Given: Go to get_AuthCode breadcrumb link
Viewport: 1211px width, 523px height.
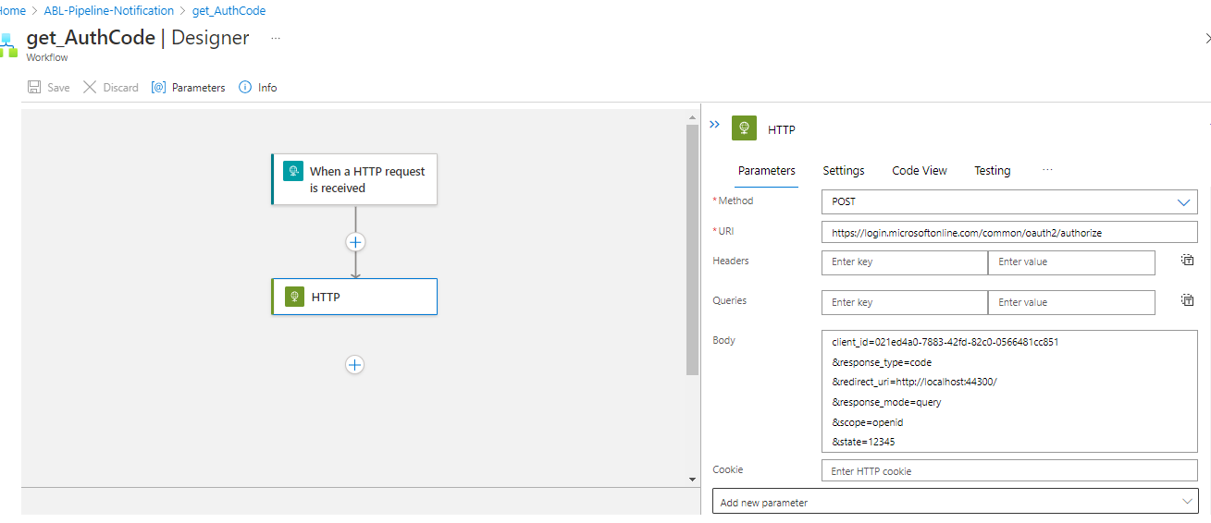Looking at the screenshot, I should pos(229,11).
